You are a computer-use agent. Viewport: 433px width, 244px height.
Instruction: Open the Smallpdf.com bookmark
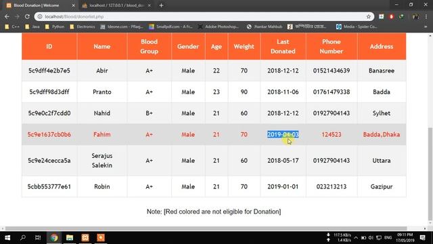[170, 27]
